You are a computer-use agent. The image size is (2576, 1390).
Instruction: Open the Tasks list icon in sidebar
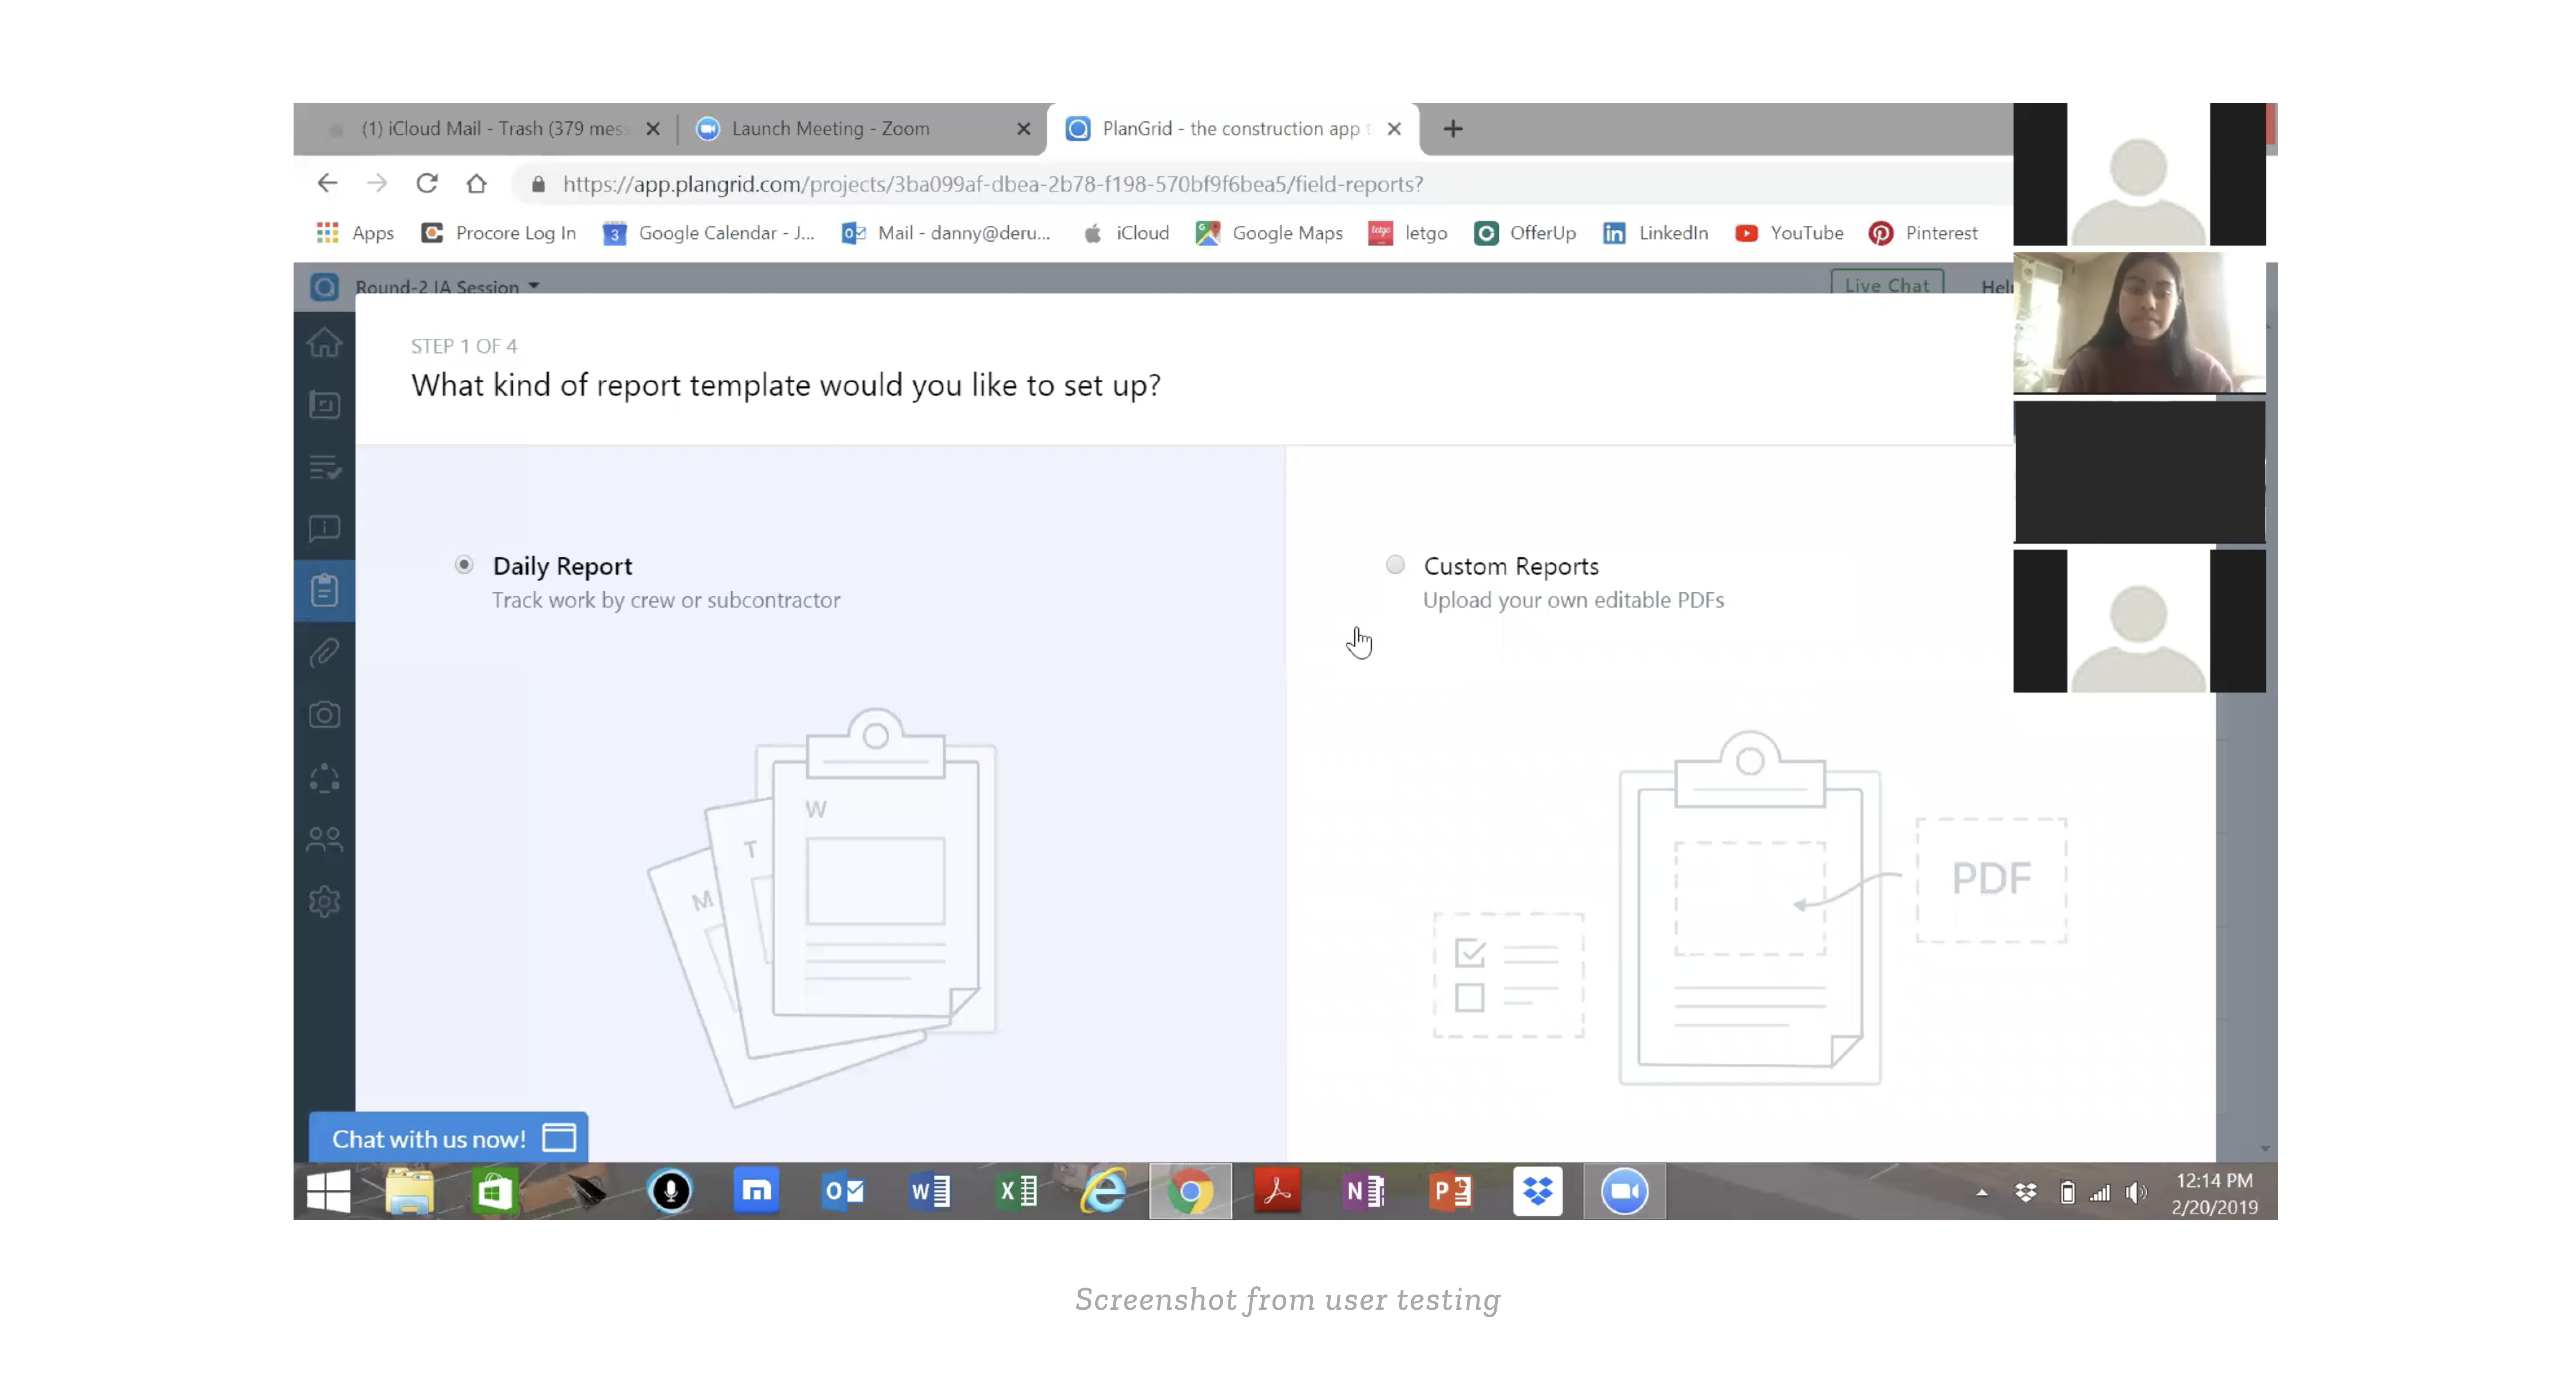[x=324, y=467]
